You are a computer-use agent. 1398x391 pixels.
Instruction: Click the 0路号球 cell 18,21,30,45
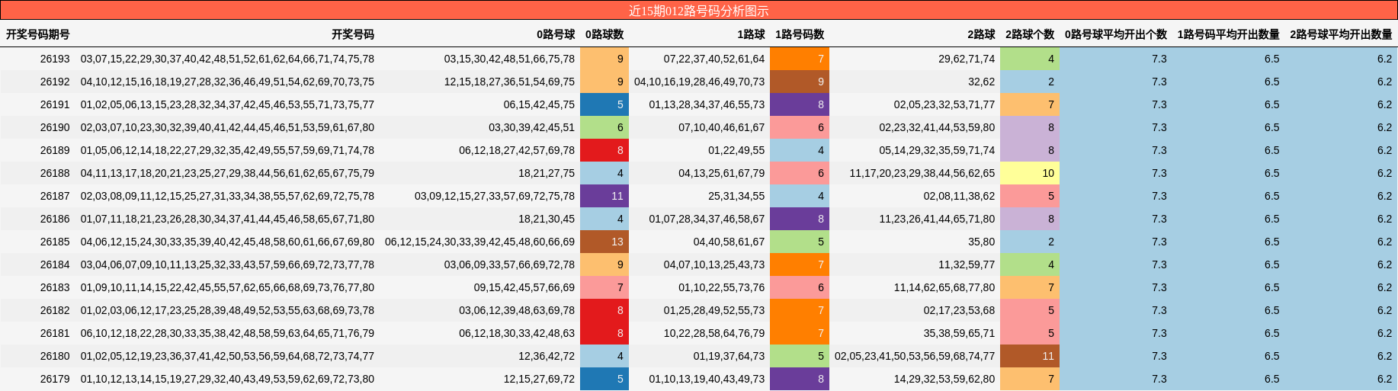(x=547, y=219)
